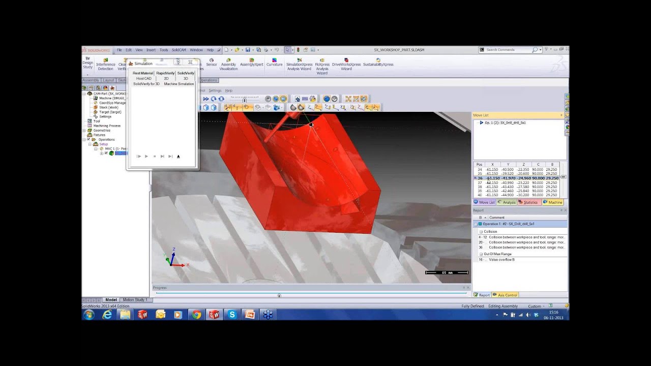This screenshot has width=651, height=366.
Task: Open the SolidCAM menu
Action: [179, 50]
